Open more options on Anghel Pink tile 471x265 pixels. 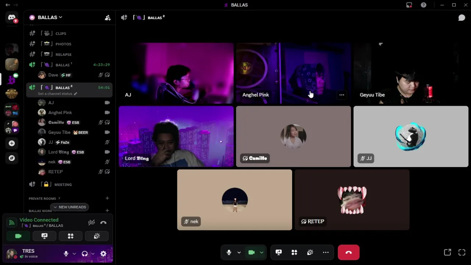click(341, 95)
